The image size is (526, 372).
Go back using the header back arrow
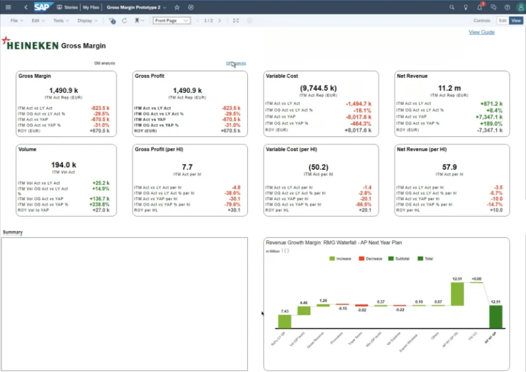(26, 7)
